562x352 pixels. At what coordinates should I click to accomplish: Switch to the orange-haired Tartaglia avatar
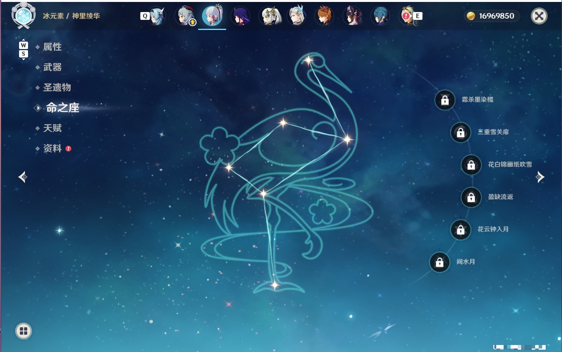click(324, 16)
